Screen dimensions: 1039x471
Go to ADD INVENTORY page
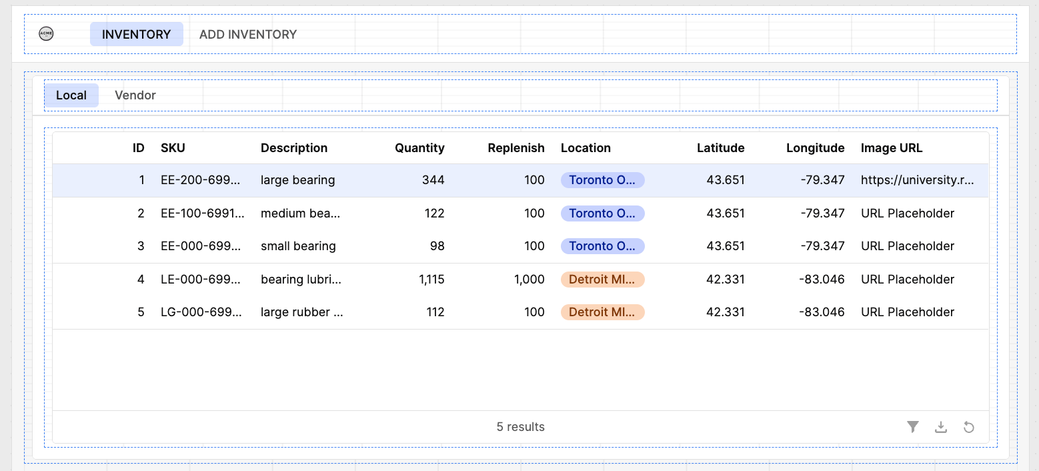pos(248,34)
